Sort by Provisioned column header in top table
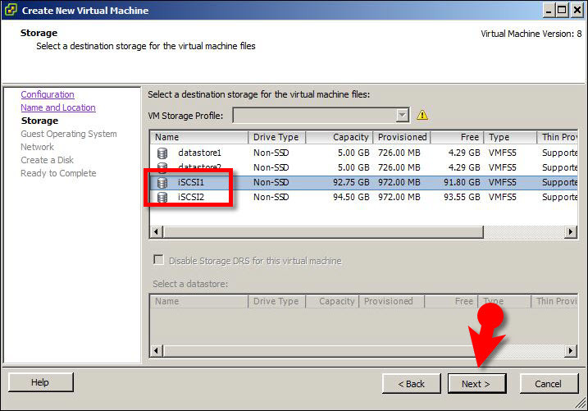Viewport: 588px width, 411px height. [402, 137]
